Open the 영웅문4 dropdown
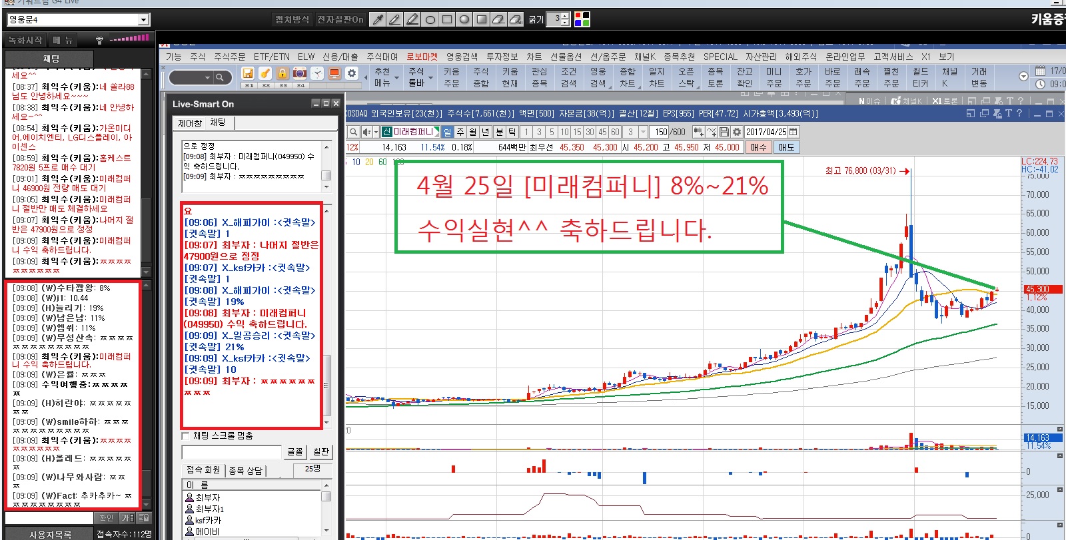The image size is (1066, 540). (x=143, y=20)
